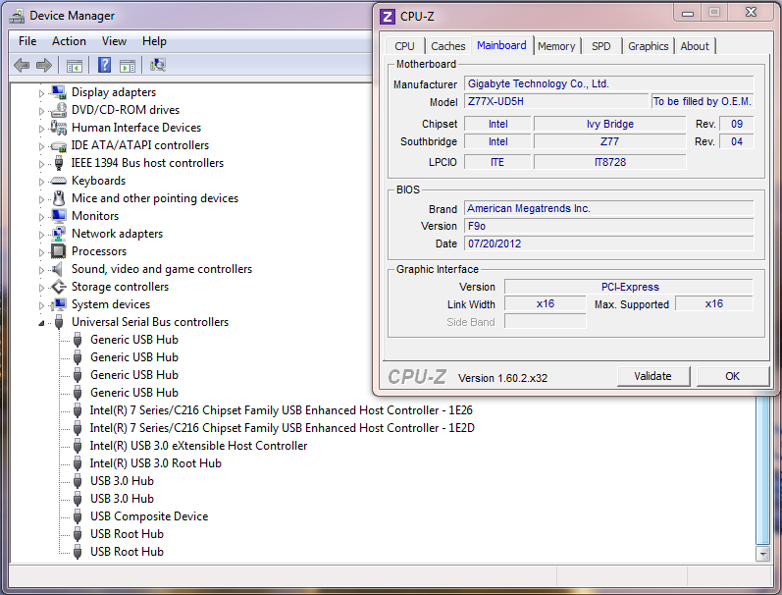Expand the Monitors category arrow
The image size is (782, 595).
[x=42, y=216]
